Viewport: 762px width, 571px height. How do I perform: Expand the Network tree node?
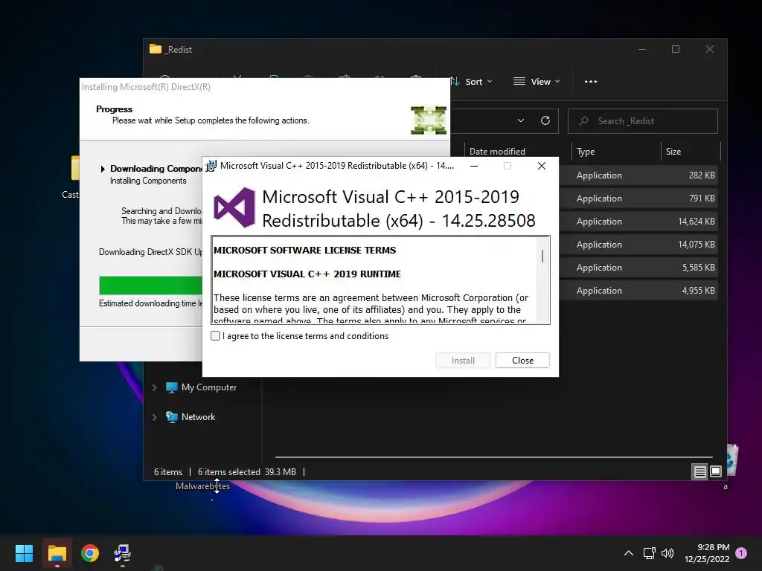154,417
